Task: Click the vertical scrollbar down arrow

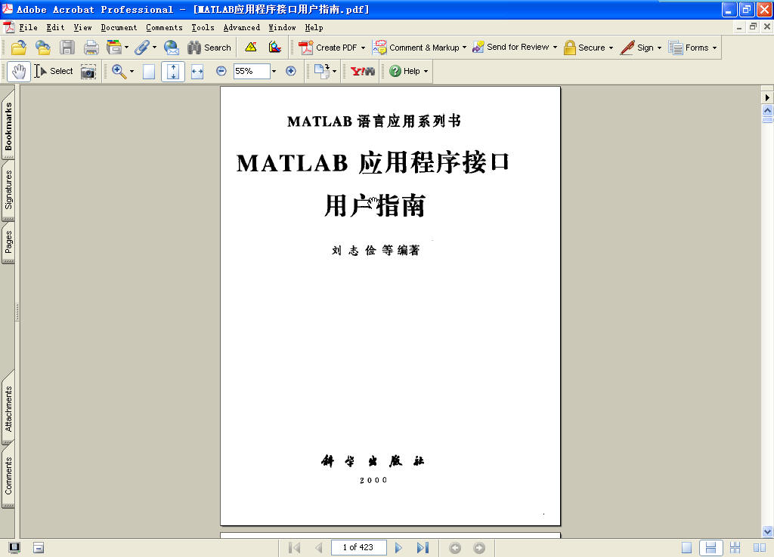Action: (x=767, y=531)
